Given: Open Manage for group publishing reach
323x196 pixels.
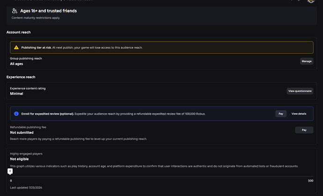Looking at the screenshot, I should pos(307,61).
